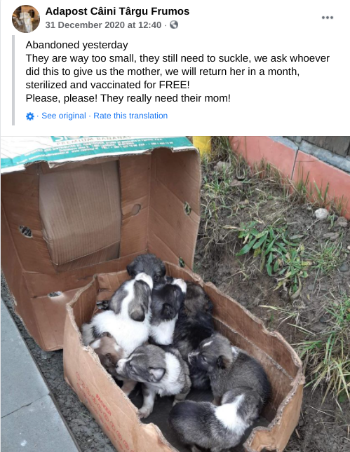Open translation settings gear icon

click(x=30, y=116)
